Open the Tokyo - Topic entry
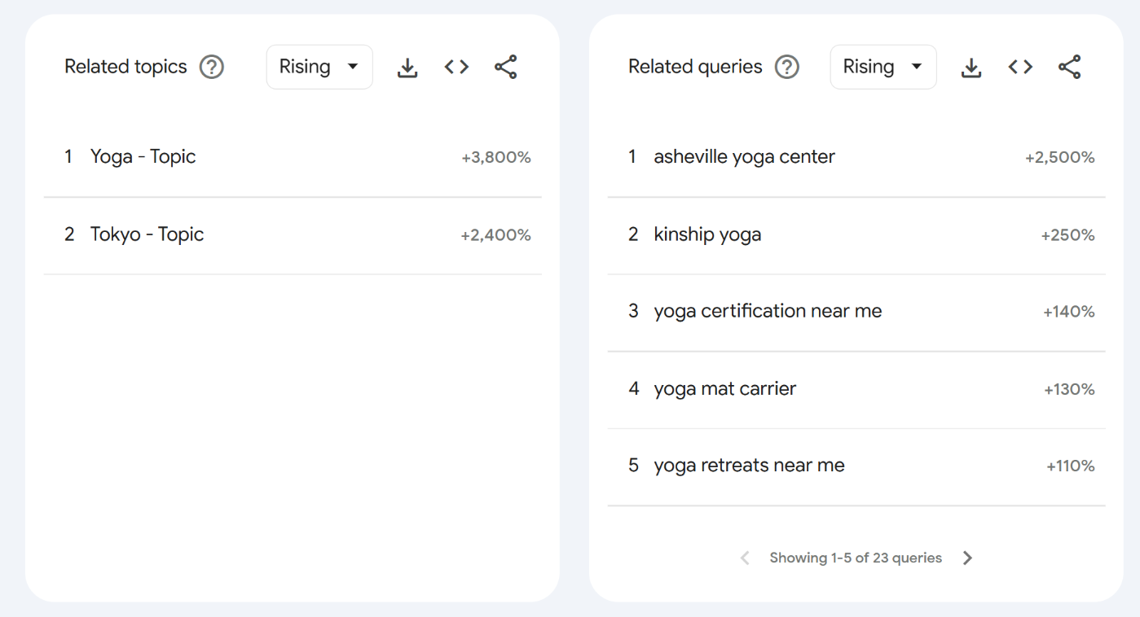Viewport: 1140px width, 617px height. [147, 234]
